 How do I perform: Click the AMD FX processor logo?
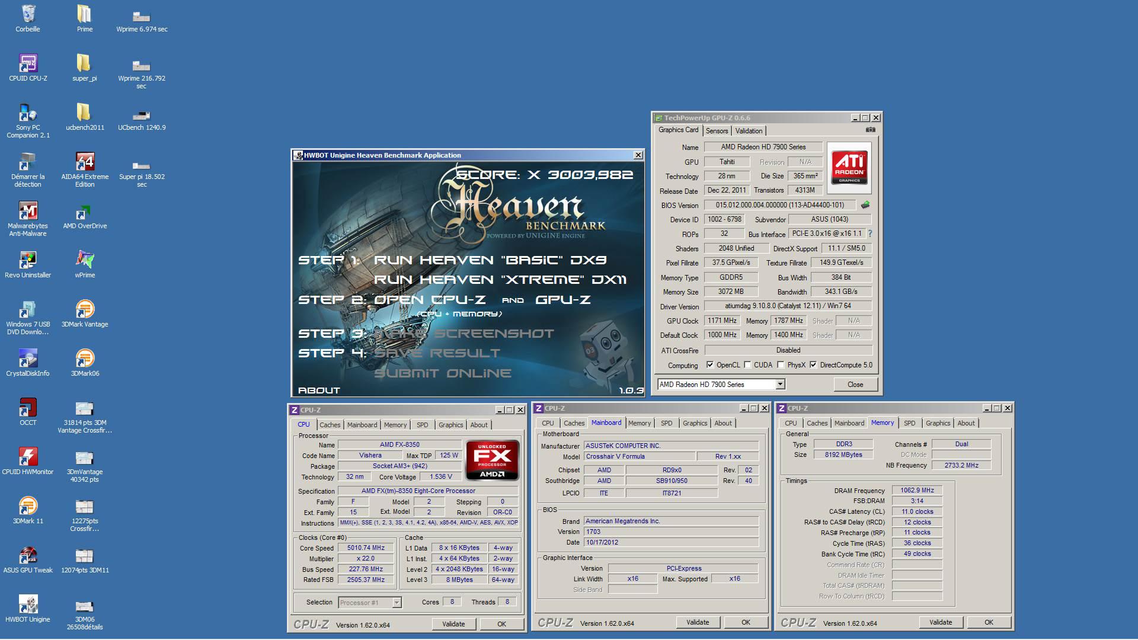point(493,460)
